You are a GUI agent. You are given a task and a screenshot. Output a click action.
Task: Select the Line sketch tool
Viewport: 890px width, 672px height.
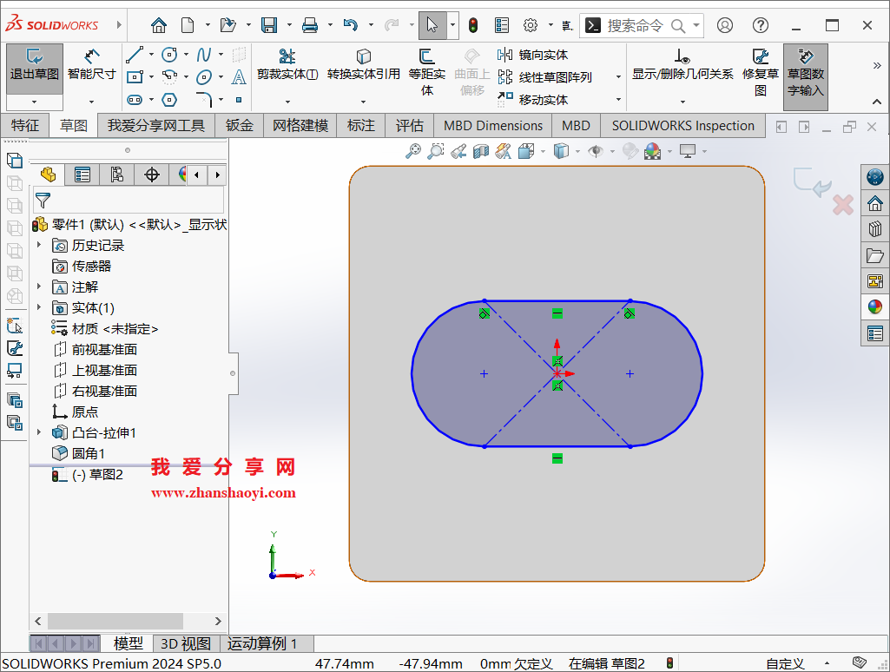135,53
